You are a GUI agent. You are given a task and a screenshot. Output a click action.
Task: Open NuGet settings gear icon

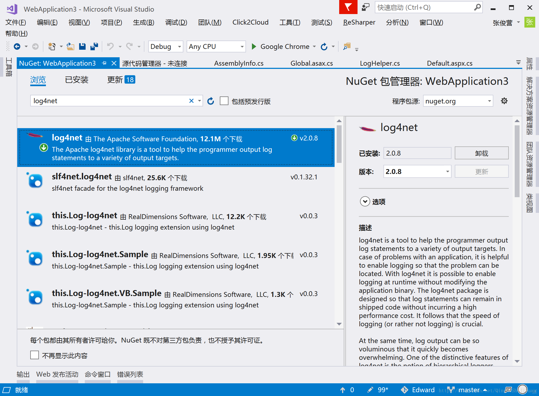coord(504,101)
